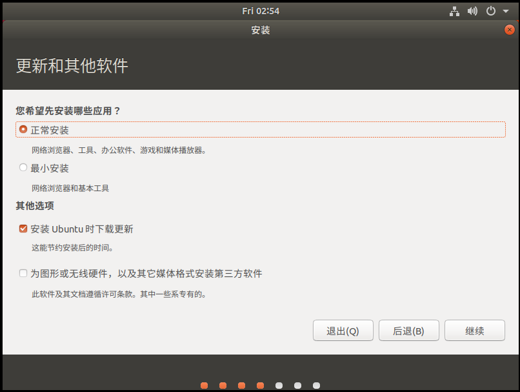Uncheck 安装 Ubuntu 时下载更新 checkbox
The height and width of the screenshot is (392, 520).
[23, 229]
